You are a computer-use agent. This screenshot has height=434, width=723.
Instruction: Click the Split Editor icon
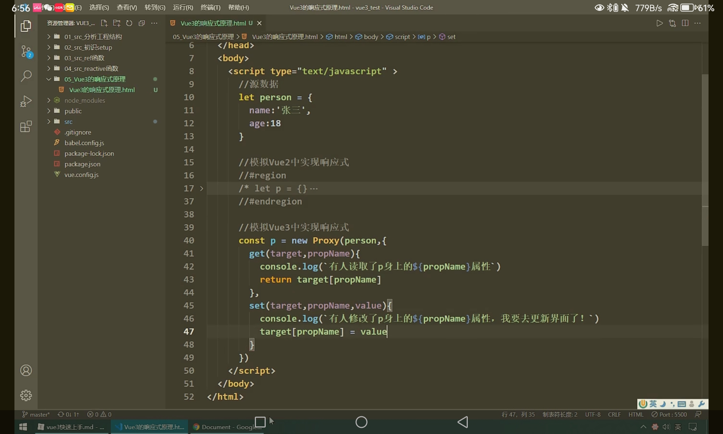tap(685, 23)
